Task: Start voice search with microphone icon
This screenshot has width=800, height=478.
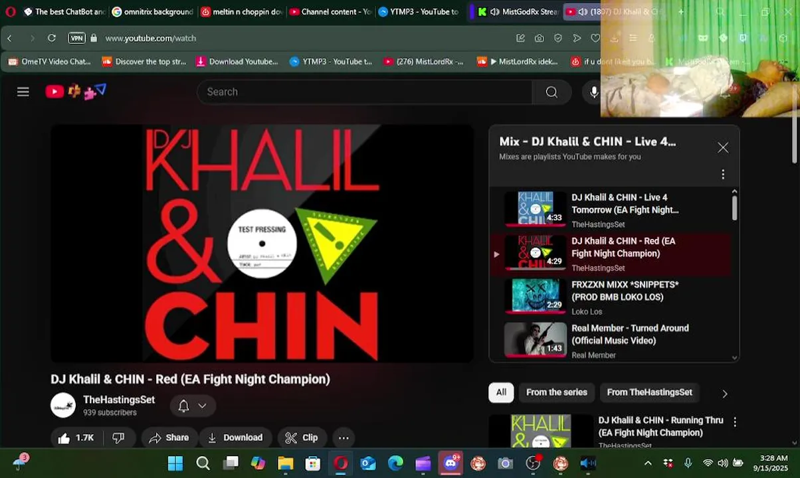Action: (594, 92)
